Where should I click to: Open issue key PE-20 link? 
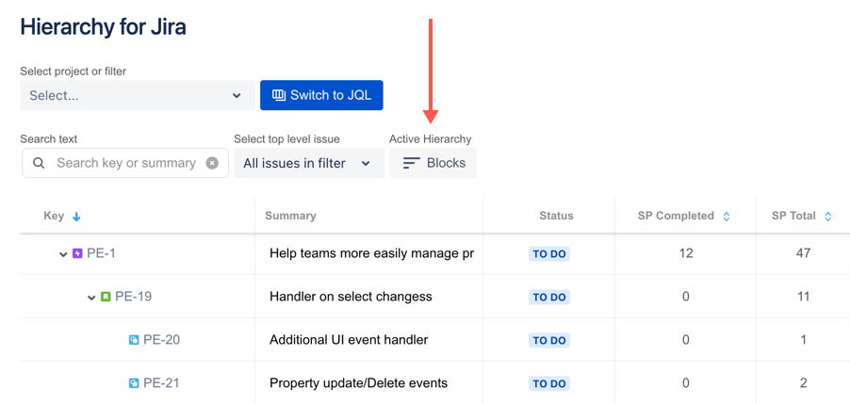[161, 340]
